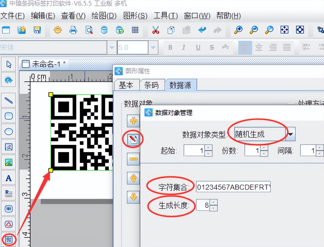Select the ellipse drawing tool
Viewport: 324px width, 247px height.
pos(9,131)
